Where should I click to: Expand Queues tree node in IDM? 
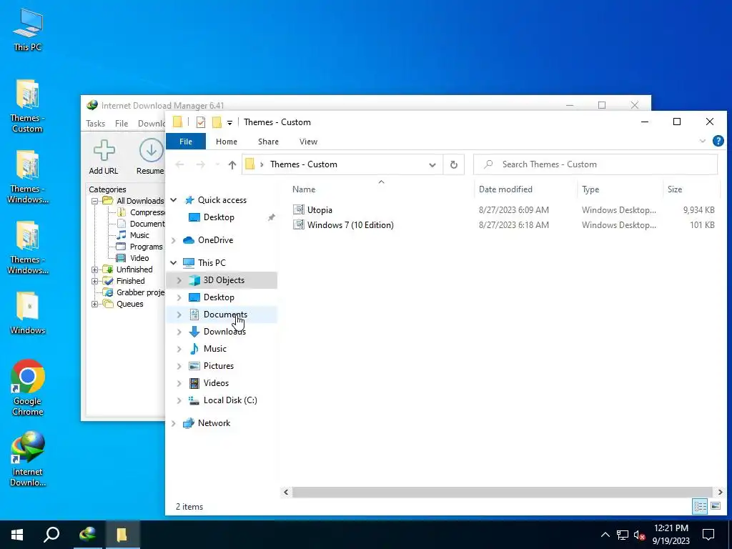(95, 304)
